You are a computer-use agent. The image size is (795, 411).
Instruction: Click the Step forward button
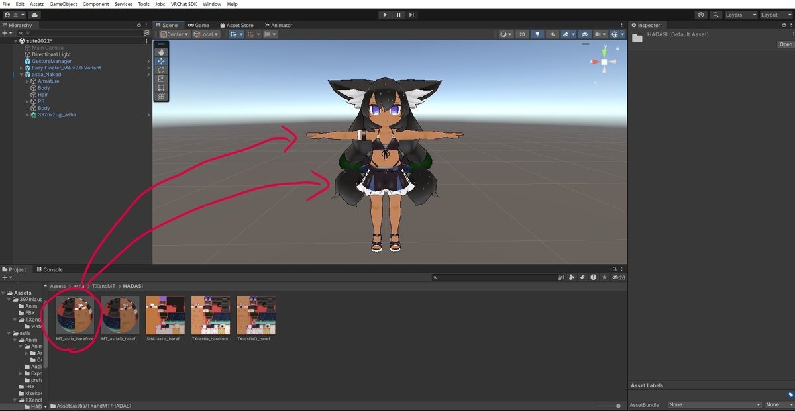[411, 15]
